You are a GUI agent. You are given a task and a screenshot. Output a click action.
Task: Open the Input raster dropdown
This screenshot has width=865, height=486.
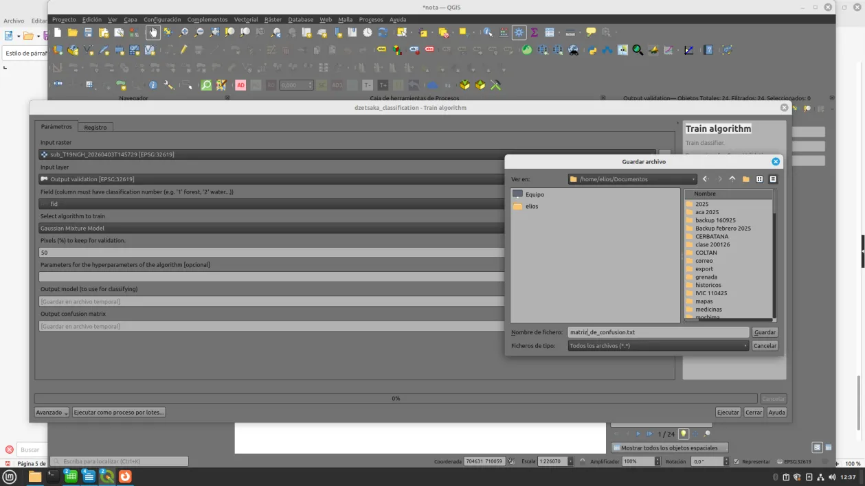coord(347,154)
